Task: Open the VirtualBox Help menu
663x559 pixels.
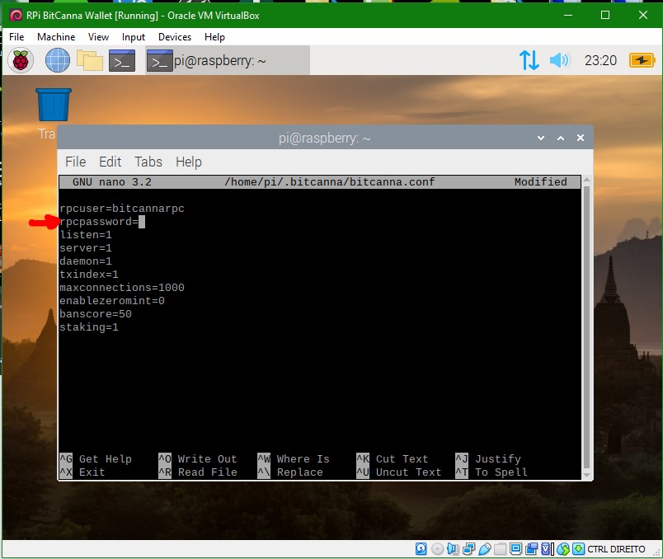Action: [x=214, y=37]
